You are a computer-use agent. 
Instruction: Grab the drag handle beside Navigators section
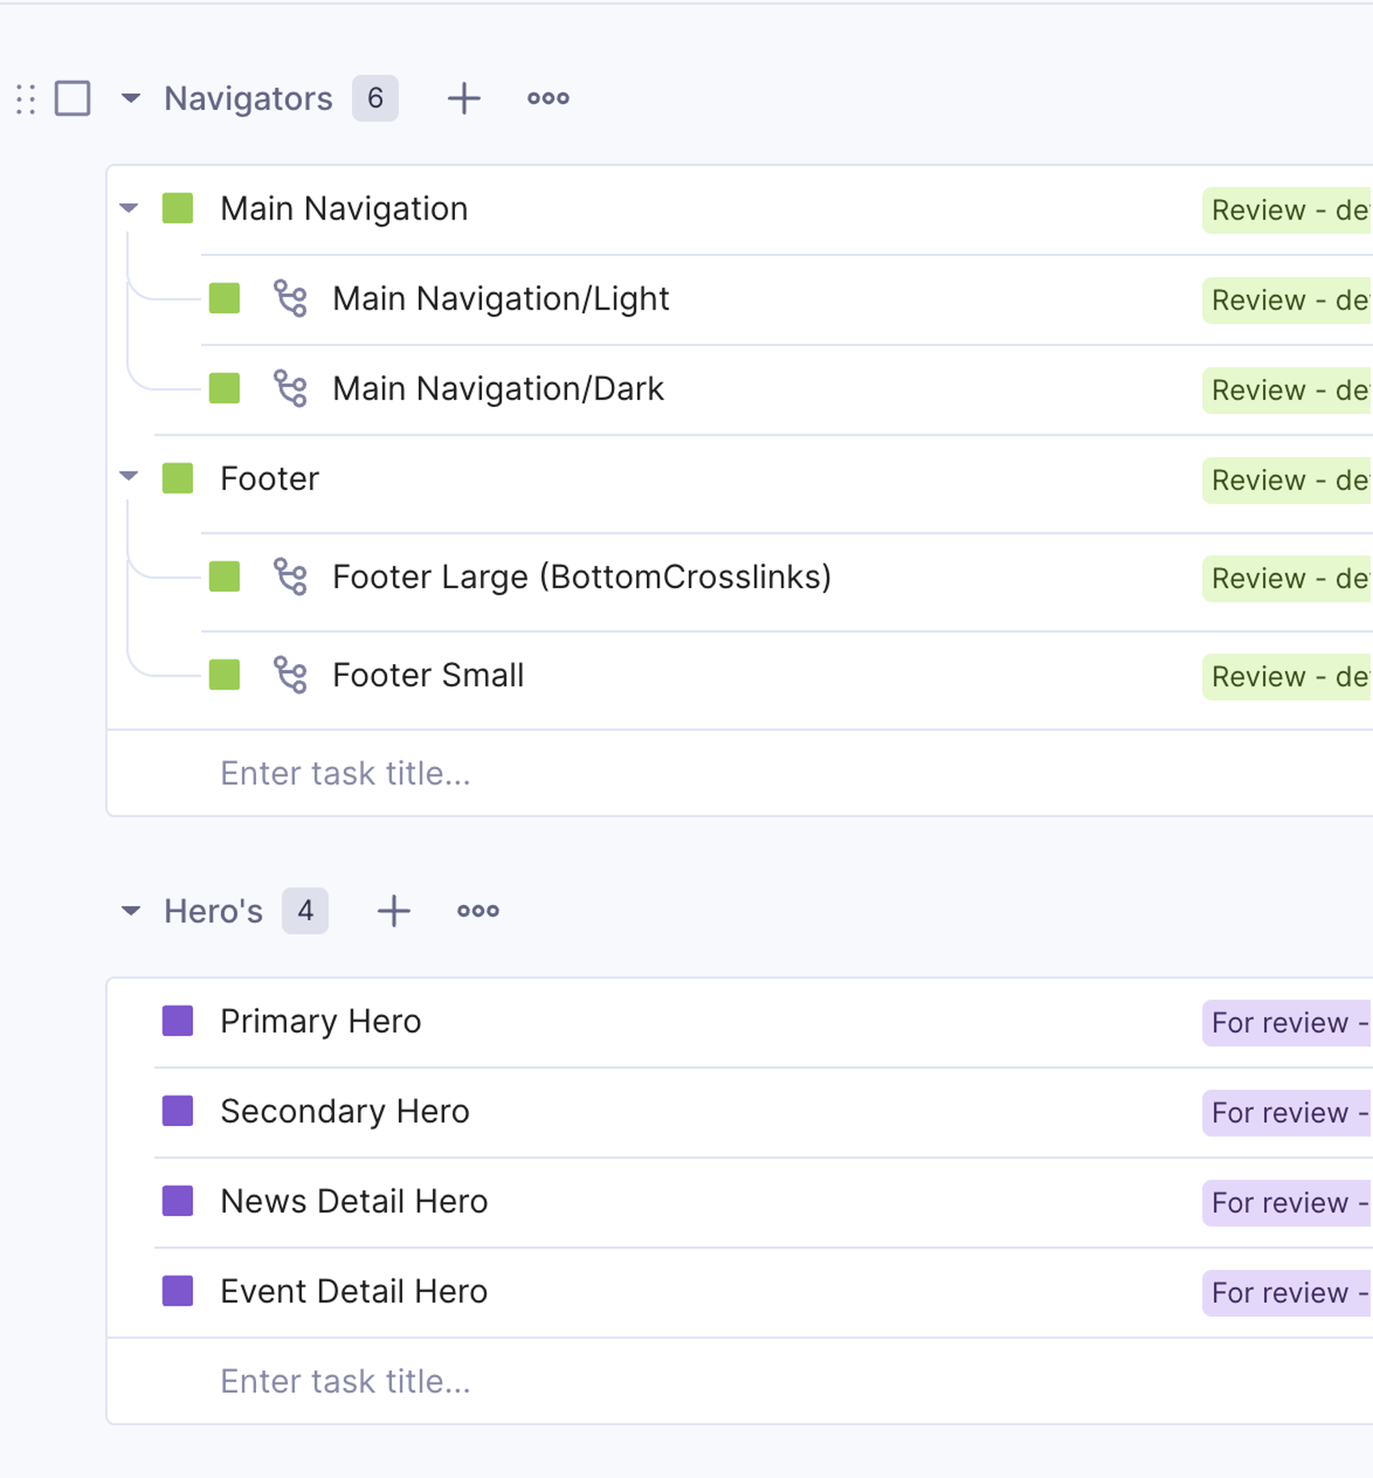coord(26,99)
